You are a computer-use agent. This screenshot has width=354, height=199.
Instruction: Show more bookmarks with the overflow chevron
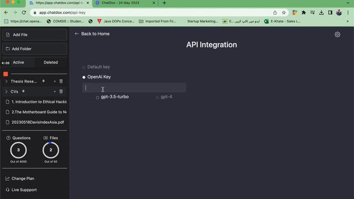(348, 21)
